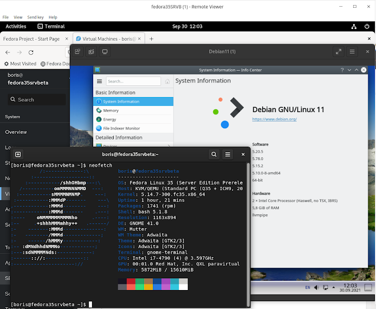Click the network status icon in GNOME top bar
The height and width of the screenshot is (309, 376).
(x=354, y=26)
